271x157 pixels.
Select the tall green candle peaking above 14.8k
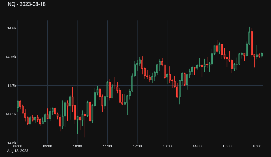point(249,38)
